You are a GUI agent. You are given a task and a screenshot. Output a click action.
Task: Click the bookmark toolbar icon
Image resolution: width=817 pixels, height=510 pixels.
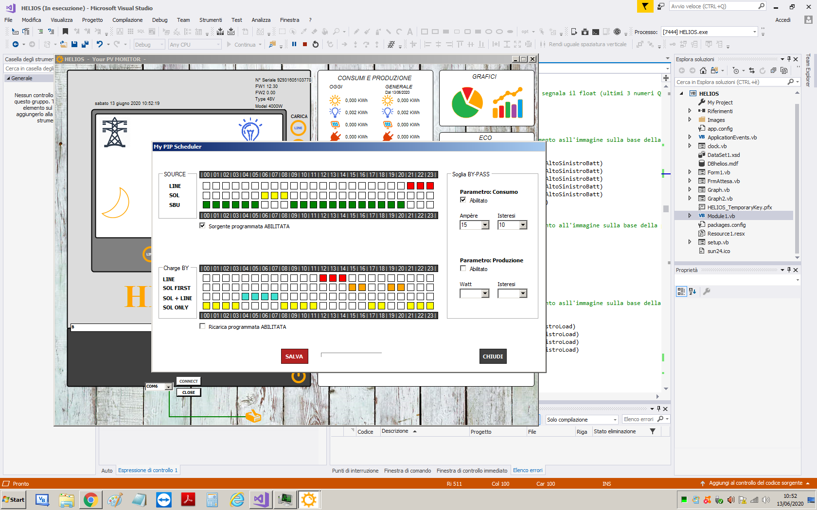click(65, 32)
